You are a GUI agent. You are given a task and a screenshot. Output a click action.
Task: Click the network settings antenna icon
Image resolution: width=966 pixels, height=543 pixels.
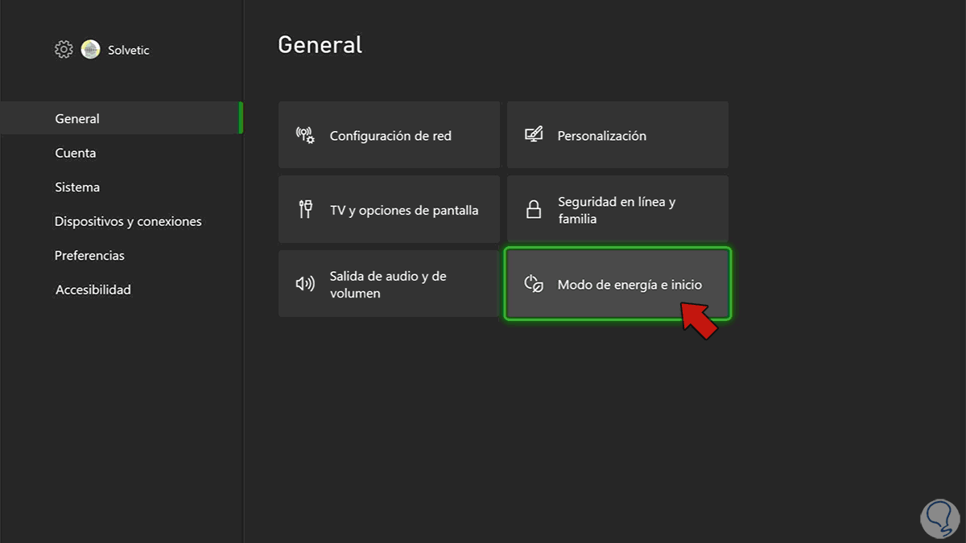(305, 135)
